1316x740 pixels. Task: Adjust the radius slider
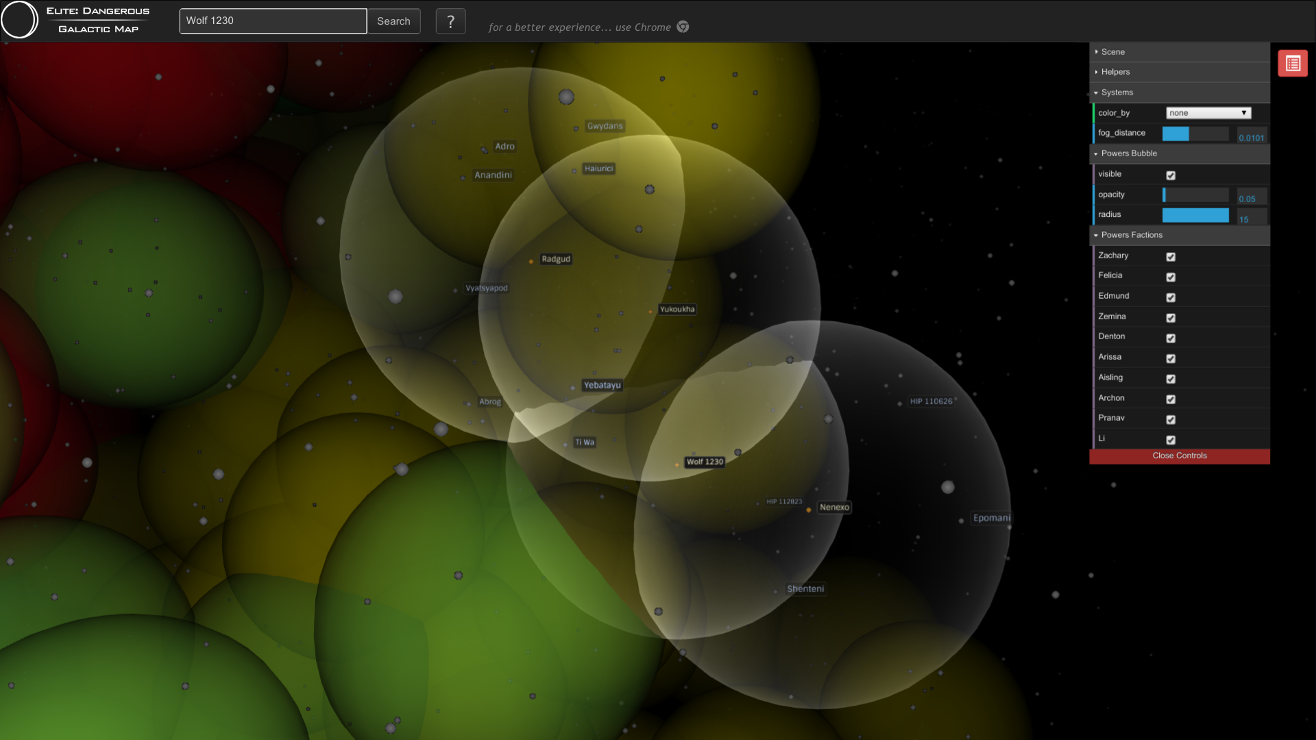tap(1195, 215)
